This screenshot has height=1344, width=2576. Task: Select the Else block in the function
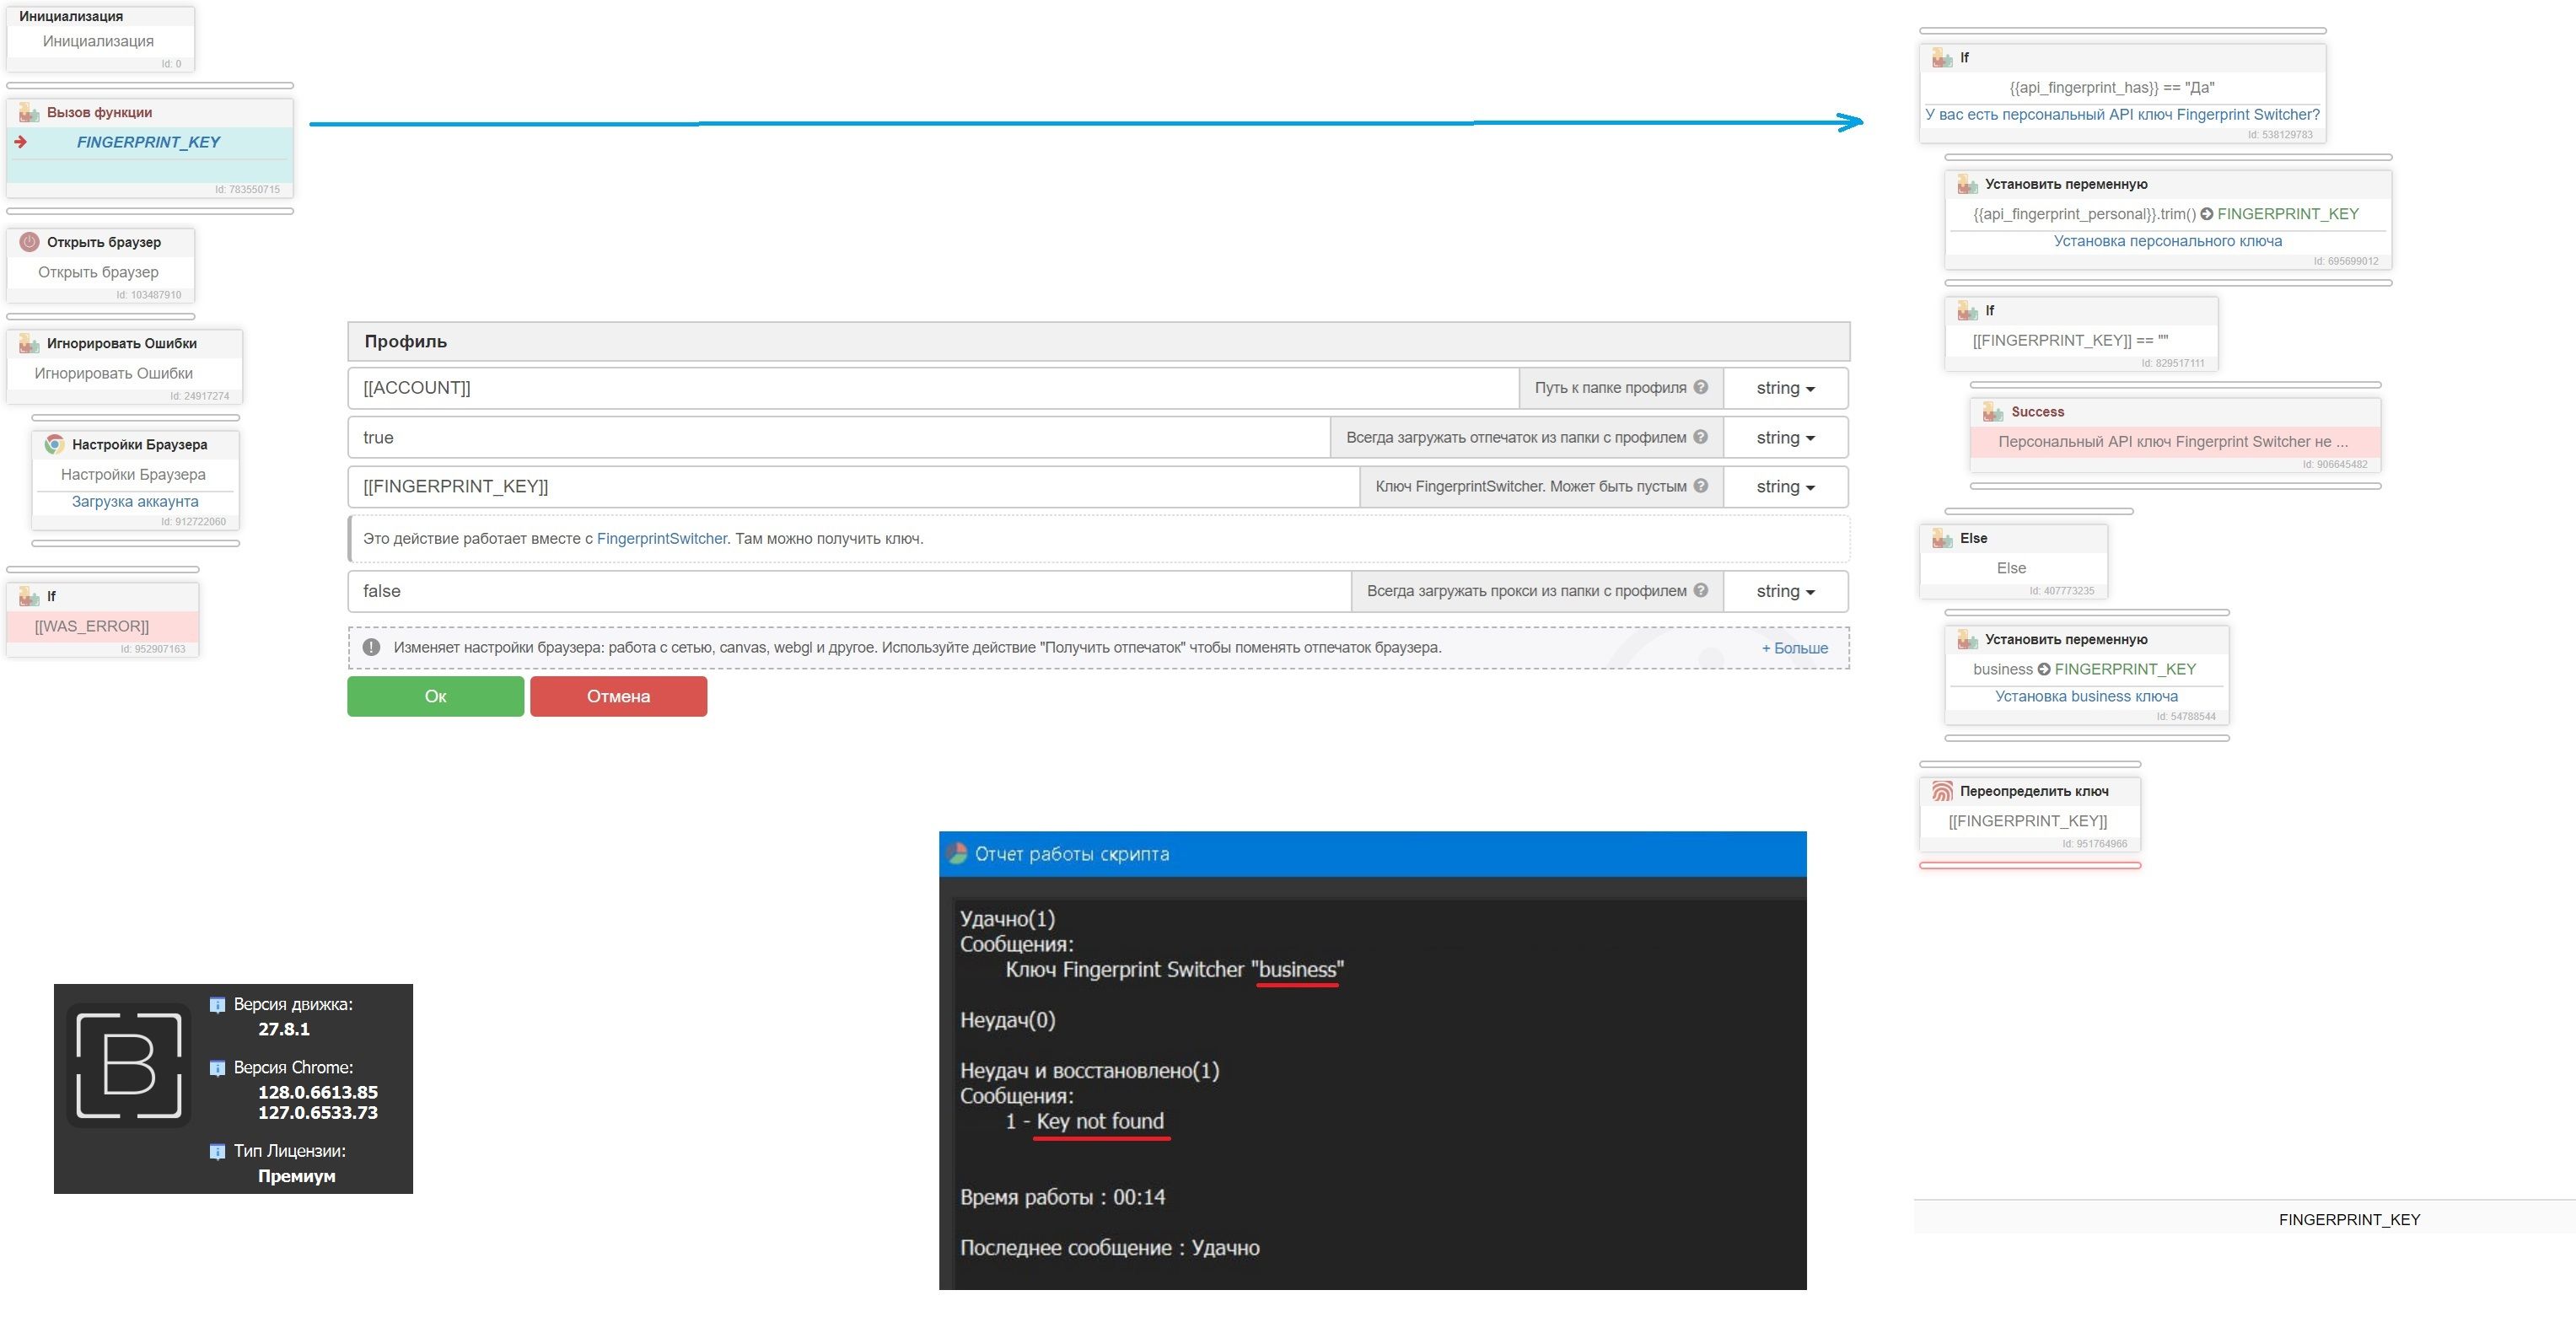pyautogui.click(x=2011, y=567)
